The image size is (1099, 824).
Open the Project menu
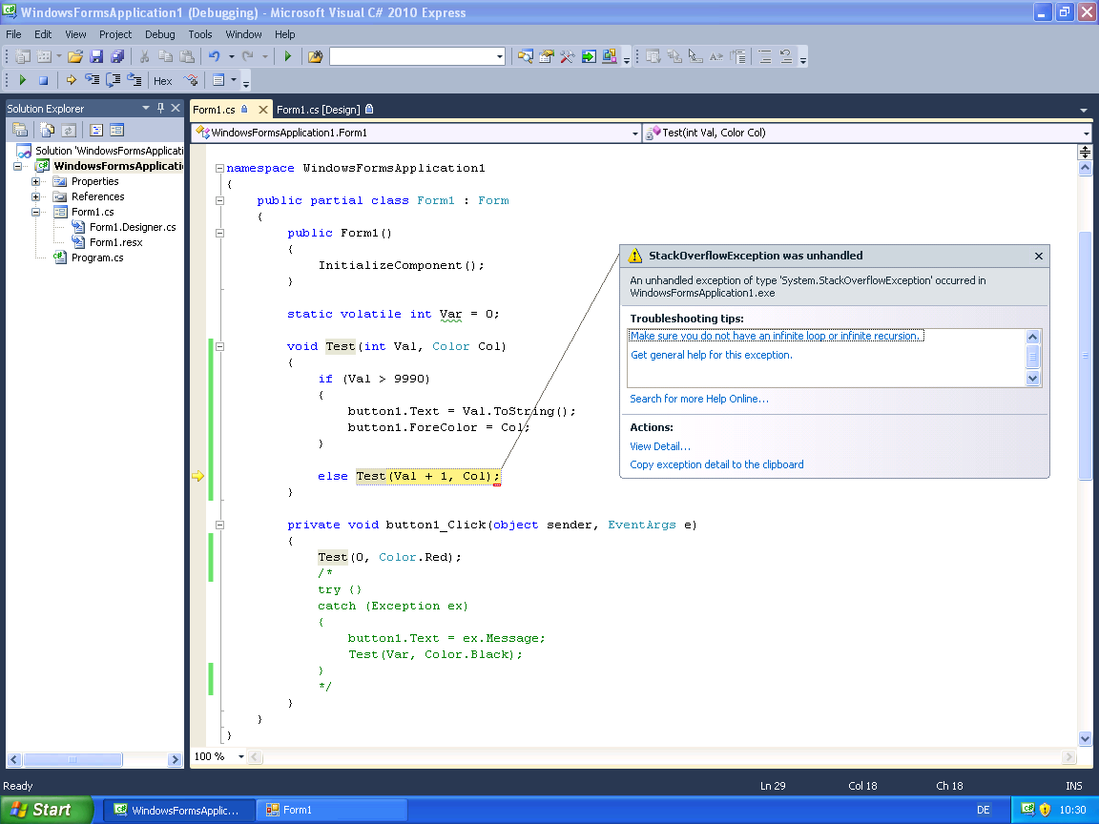[x=114, y=34]
